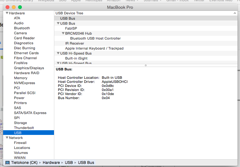
Task: Select Disc Burning in sidebar
Action: 24,48
